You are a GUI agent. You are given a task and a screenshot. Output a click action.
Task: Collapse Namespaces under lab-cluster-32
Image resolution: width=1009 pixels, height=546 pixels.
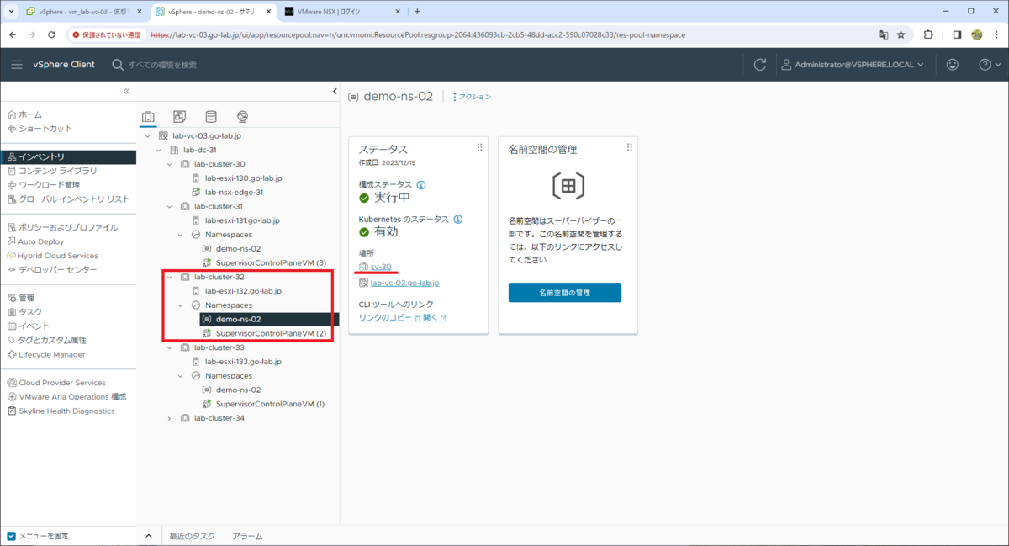click(181, 305)
